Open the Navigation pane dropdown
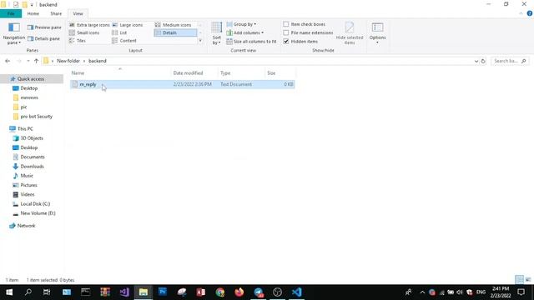The image size is (534, 300). point(14,33)
